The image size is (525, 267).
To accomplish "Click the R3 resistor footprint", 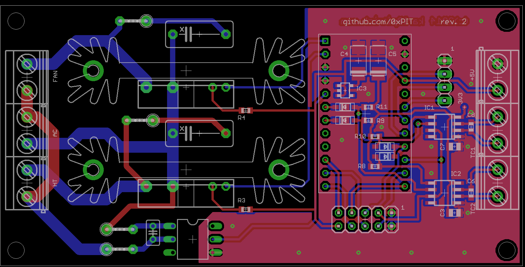I will (246, 209).
